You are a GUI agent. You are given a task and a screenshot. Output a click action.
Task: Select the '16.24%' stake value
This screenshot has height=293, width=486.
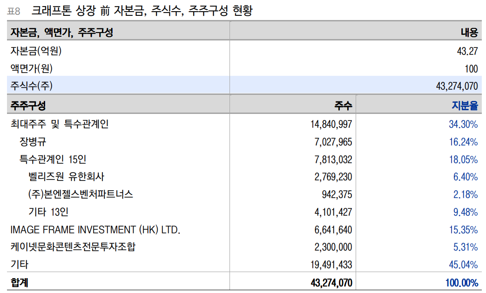(463, 142)
